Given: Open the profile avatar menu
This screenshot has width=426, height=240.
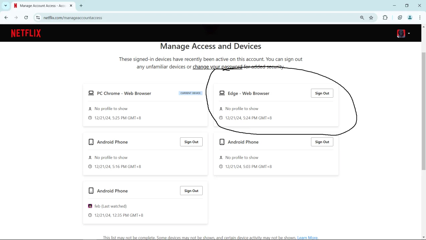Looking at the screenshot, I should [x=401, y=33].
